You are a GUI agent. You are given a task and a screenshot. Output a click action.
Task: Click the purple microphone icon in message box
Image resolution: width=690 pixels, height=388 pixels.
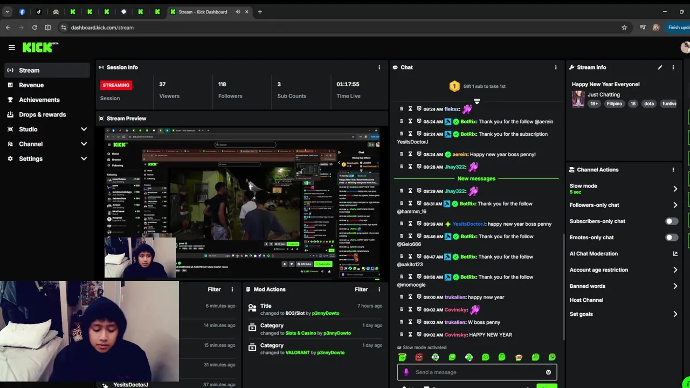406,372
